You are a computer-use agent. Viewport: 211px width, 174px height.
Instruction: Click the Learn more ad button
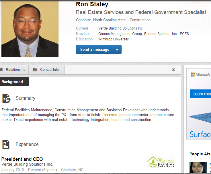tap(200, 94)
